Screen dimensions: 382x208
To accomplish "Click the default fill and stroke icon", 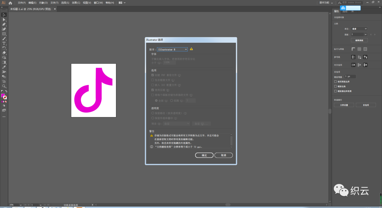I will (x=2, y=91).
